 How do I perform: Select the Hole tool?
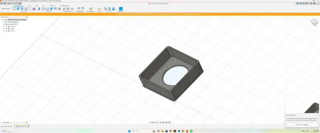point(26,9)
